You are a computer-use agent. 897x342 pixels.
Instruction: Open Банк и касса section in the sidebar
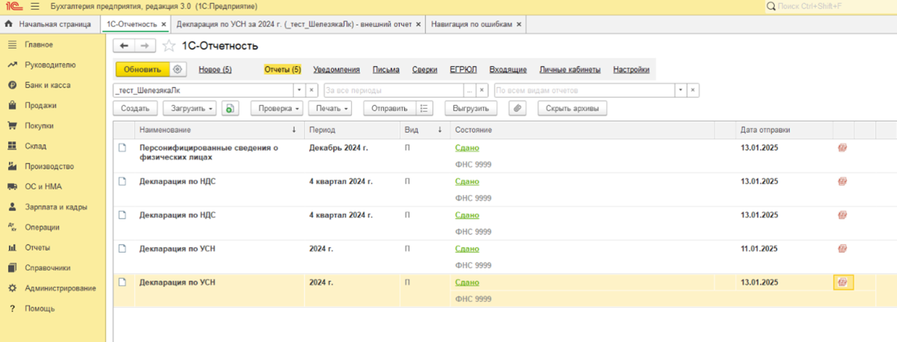tap(48, 85)
